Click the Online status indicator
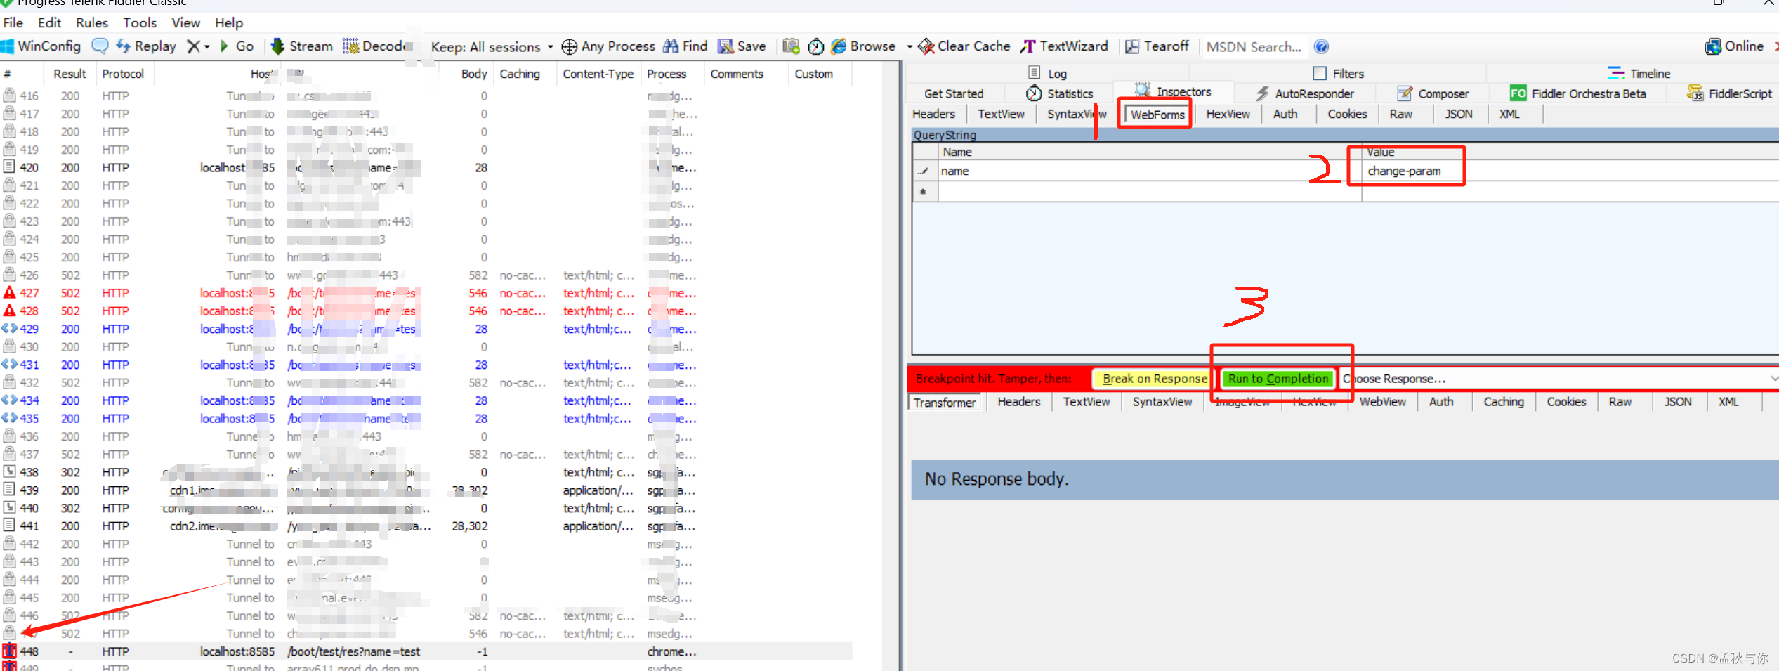Image resolution: width=1779 pixels, height=671 pixels. (1734, 46)
